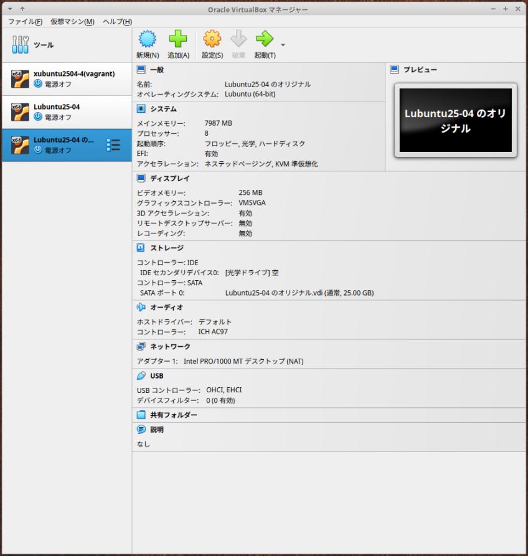
Task: Click the ディスプレイ monitor icon
Action: pos(141,178)
